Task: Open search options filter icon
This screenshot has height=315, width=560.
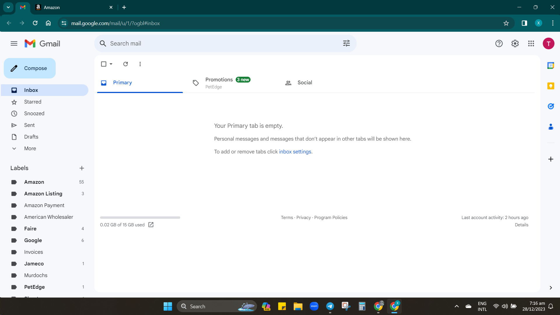Action: [x=346, y=43]
